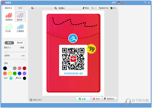Pick the dark red color swatch
The width and height of the screenshot is (152, 108).
tap(24, 68)
